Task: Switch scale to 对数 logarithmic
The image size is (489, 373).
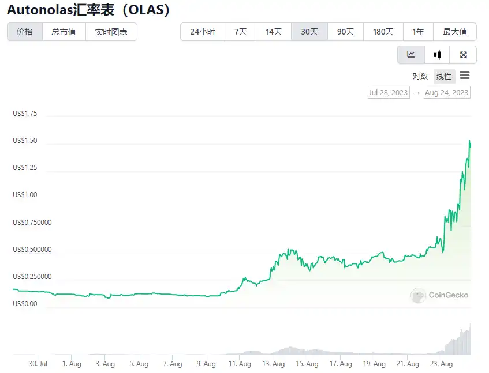Action: [420, 76]
